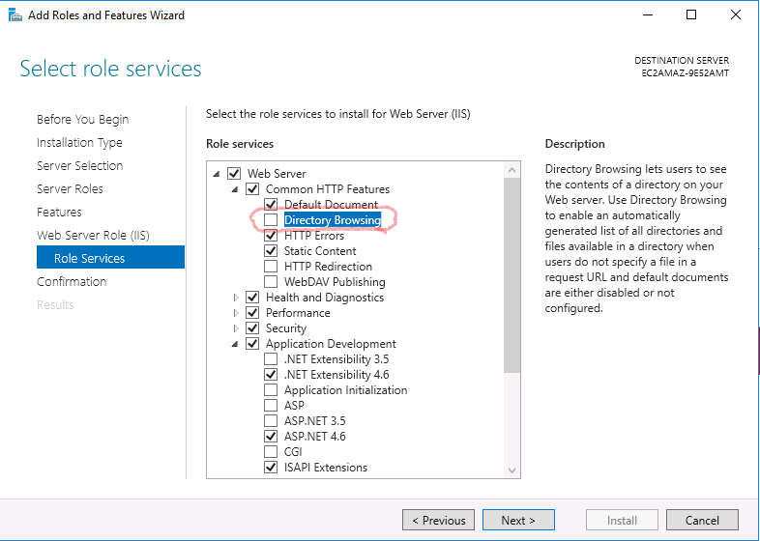Expand the Performance tree node
760x541 pixels.
235,313
